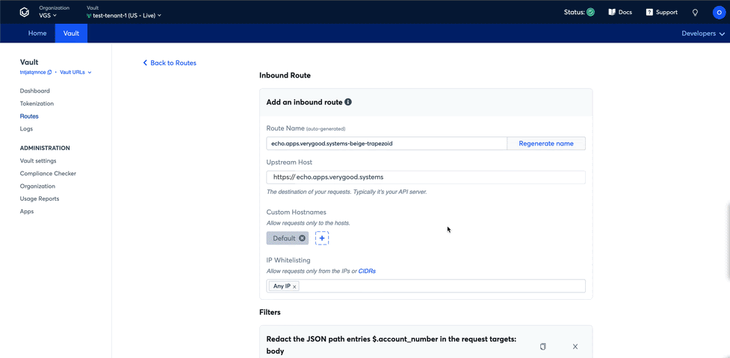Expand the Vault URLs dropdown
Screen dimensions: 730x358
tap(75, 72)
